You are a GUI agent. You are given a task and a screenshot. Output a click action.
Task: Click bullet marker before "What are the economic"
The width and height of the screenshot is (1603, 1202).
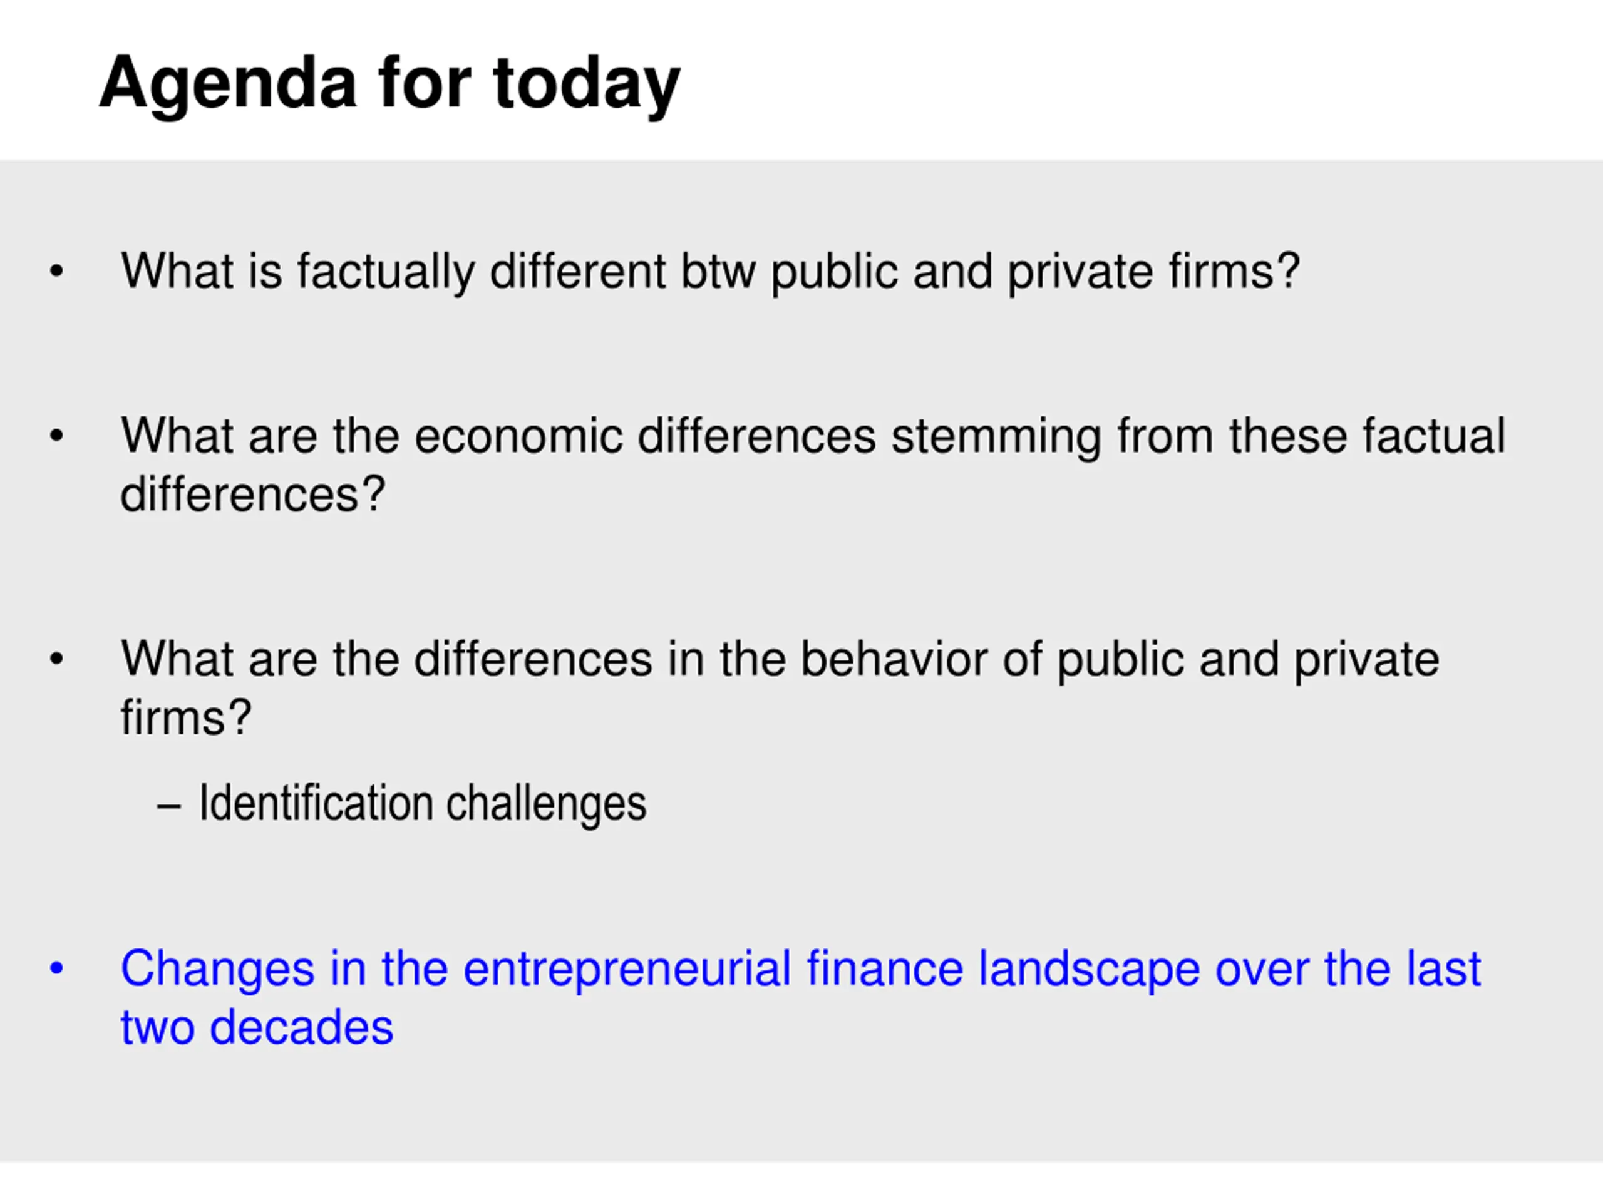point(56,436)
